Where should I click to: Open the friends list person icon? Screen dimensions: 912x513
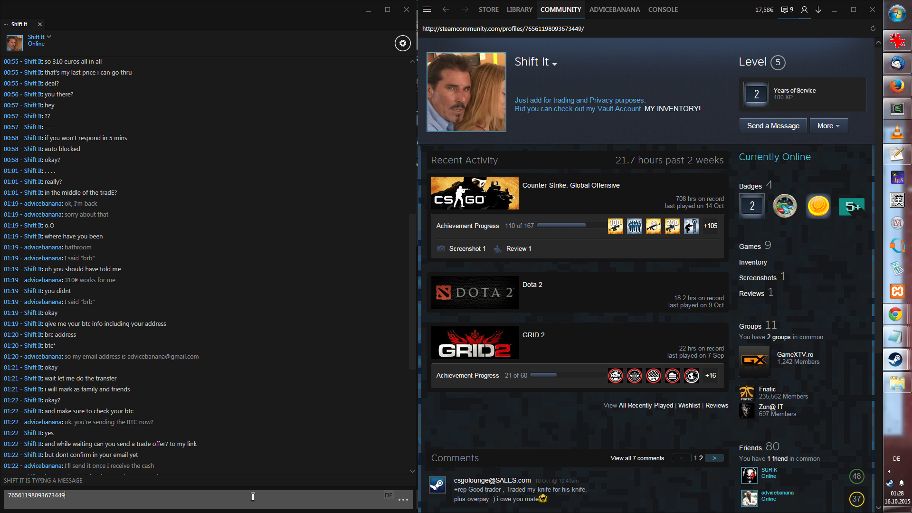804,9
